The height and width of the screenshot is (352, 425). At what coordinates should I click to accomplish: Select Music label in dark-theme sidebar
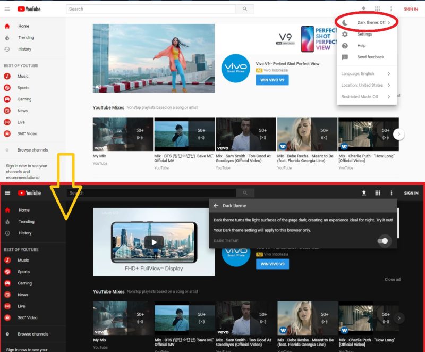pyautogui.click(x=23, y=260)
